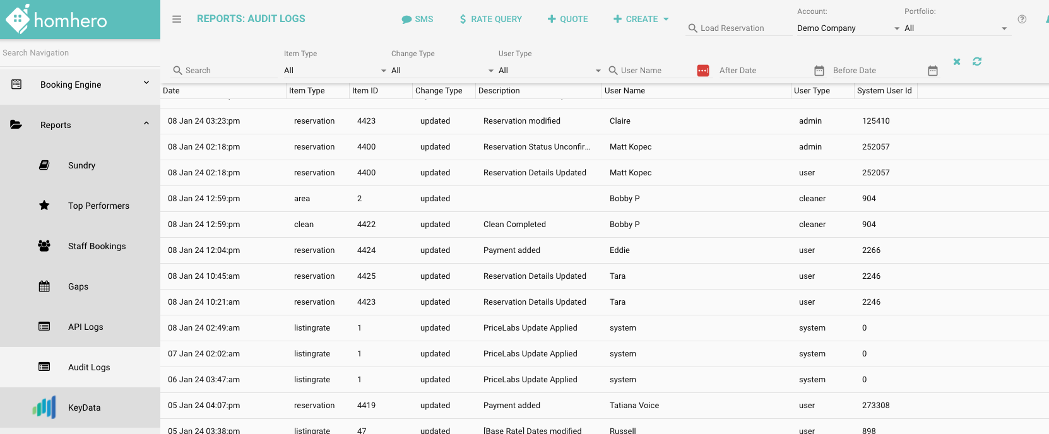1049x434 pixels.
Task: Click the Load Reservation search field
Action: 738,28
